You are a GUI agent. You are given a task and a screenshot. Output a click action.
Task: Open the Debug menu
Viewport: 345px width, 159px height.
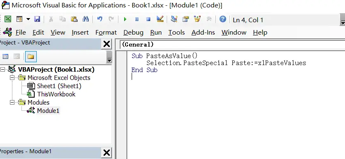[133, 33]
